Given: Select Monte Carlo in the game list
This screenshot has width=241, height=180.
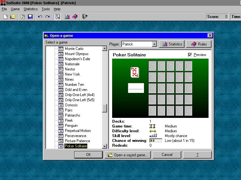Looking at the screenshot, I should tap(74, 49).
